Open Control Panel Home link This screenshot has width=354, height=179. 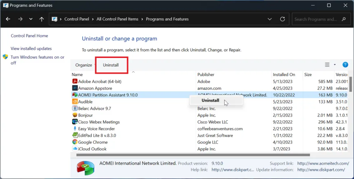(29, 36)
